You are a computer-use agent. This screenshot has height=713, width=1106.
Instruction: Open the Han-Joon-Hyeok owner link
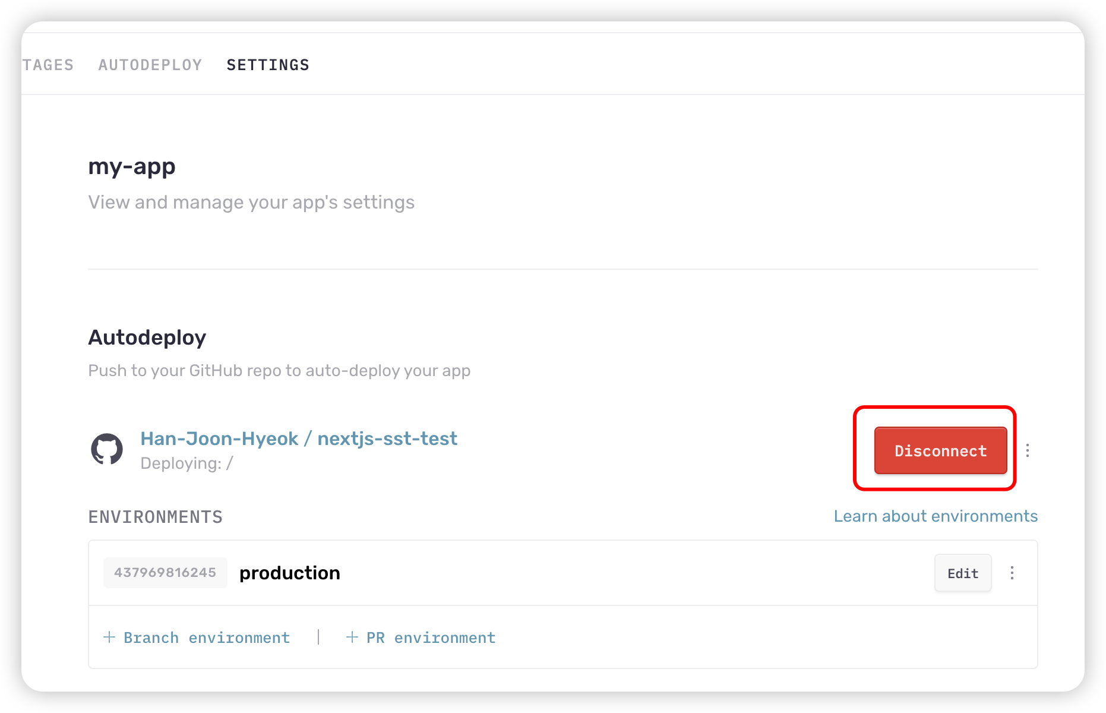(219, 438)
